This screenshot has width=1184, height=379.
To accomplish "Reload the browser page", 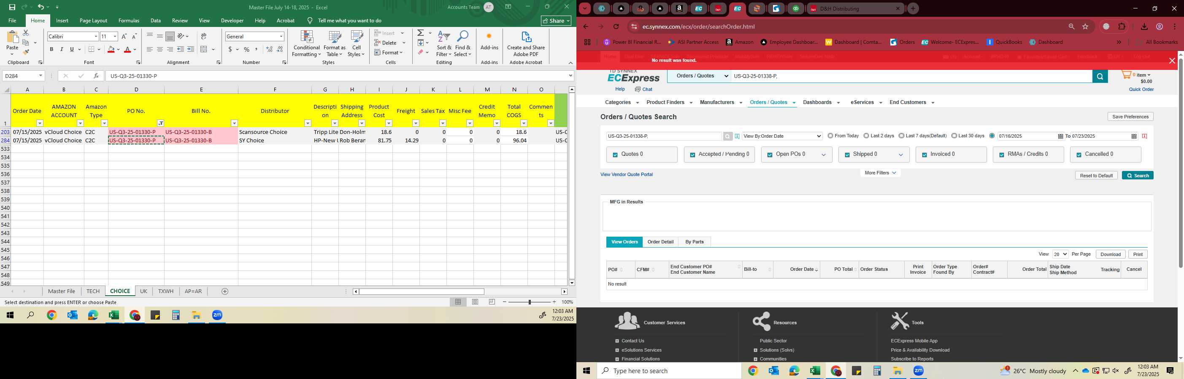I will coord(616,27).
